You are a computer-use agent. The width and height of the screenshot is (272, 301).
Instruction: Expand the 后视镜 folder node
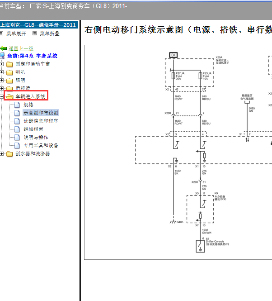(x=1, y=88)
